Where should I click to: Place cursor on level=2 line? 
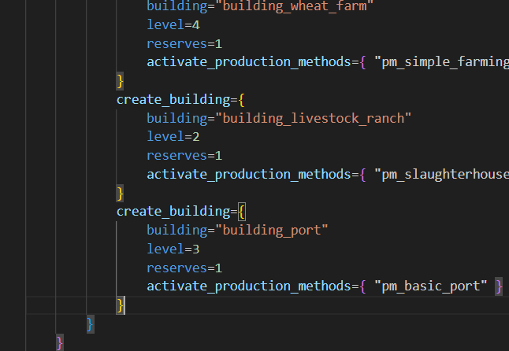pos(173,137)
